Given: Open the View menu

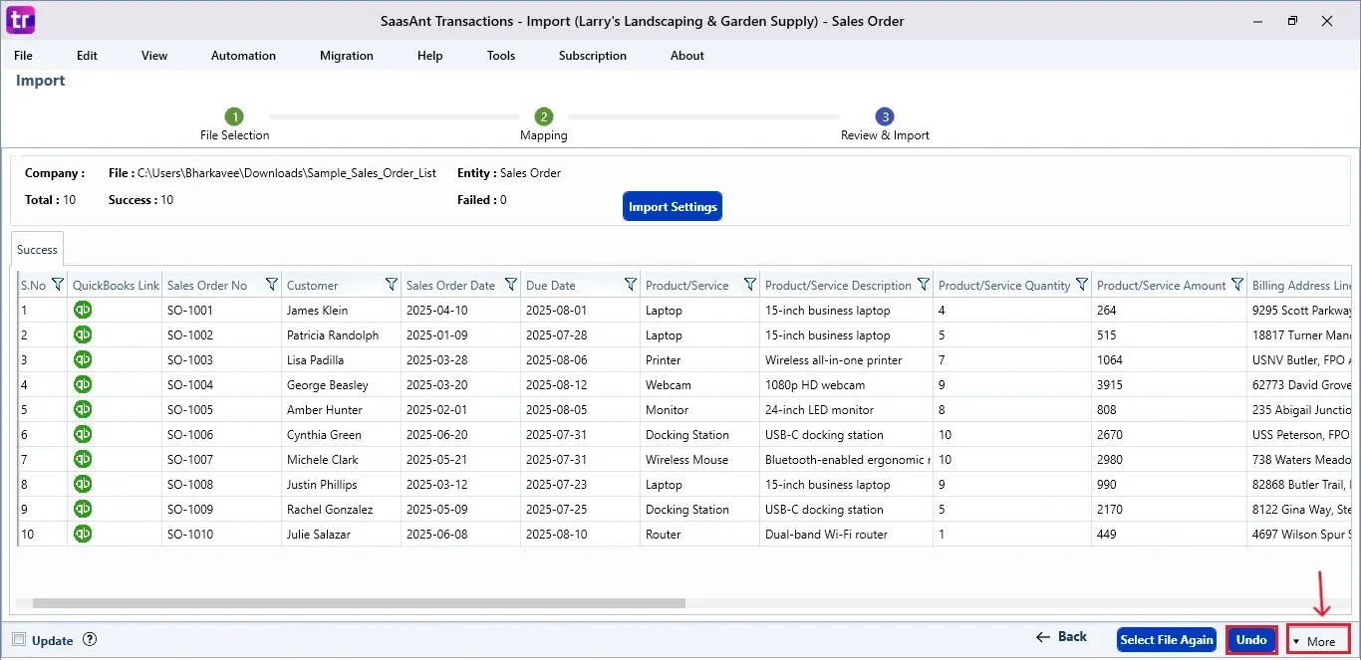Looking at the screenshot, I should [154, 56].
